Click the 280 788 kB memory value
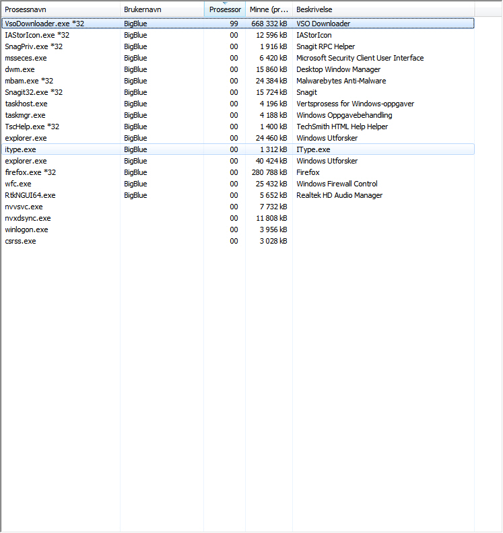 [269, 172]
